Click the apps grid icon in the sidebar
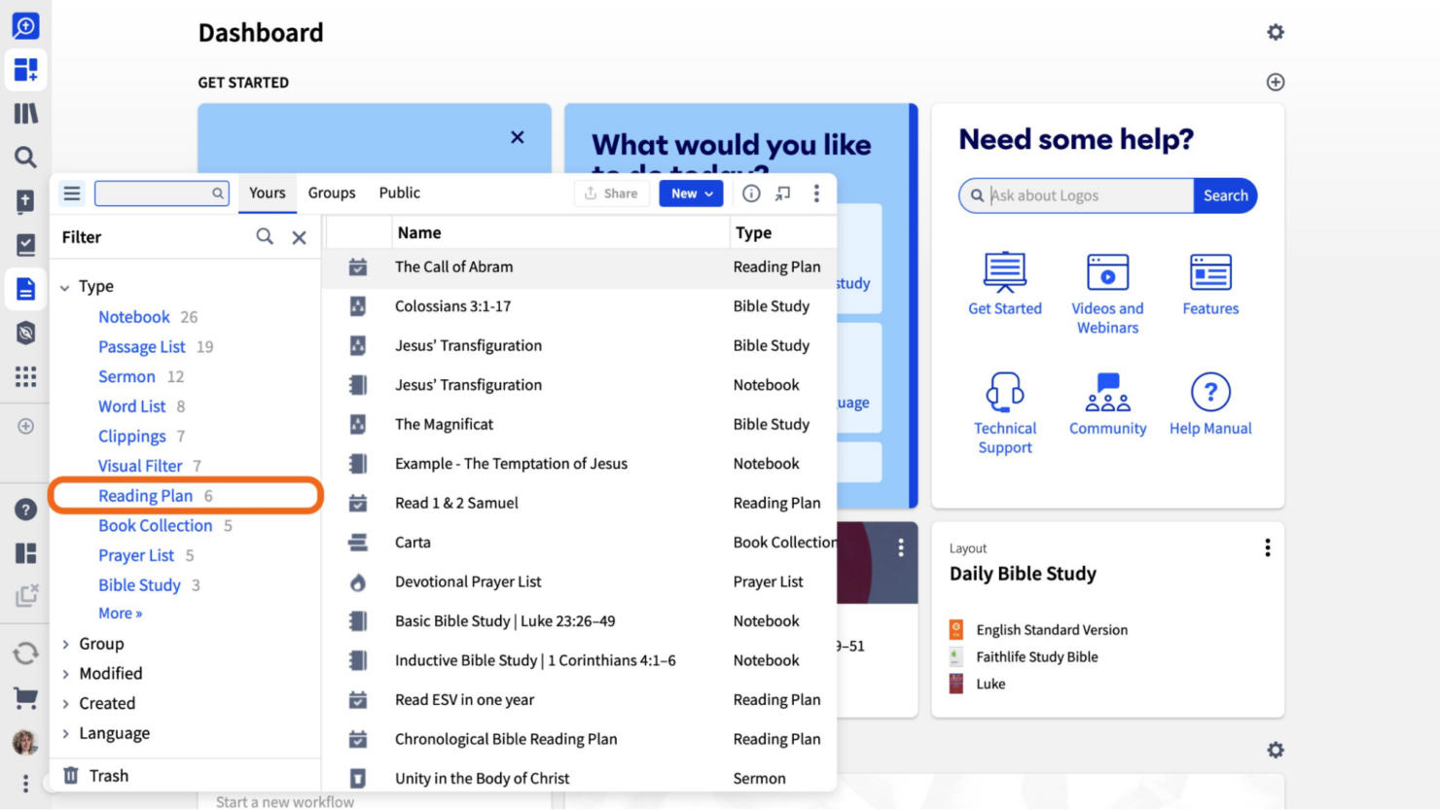Image resolution: width=1440 pixels, height=810 pixels. coord(25,375)
